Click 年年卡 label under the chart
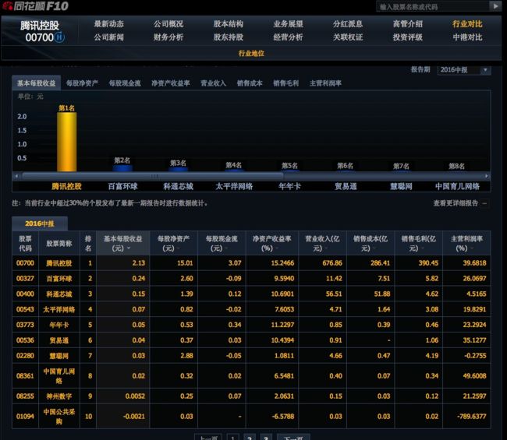 coord(289,186)
